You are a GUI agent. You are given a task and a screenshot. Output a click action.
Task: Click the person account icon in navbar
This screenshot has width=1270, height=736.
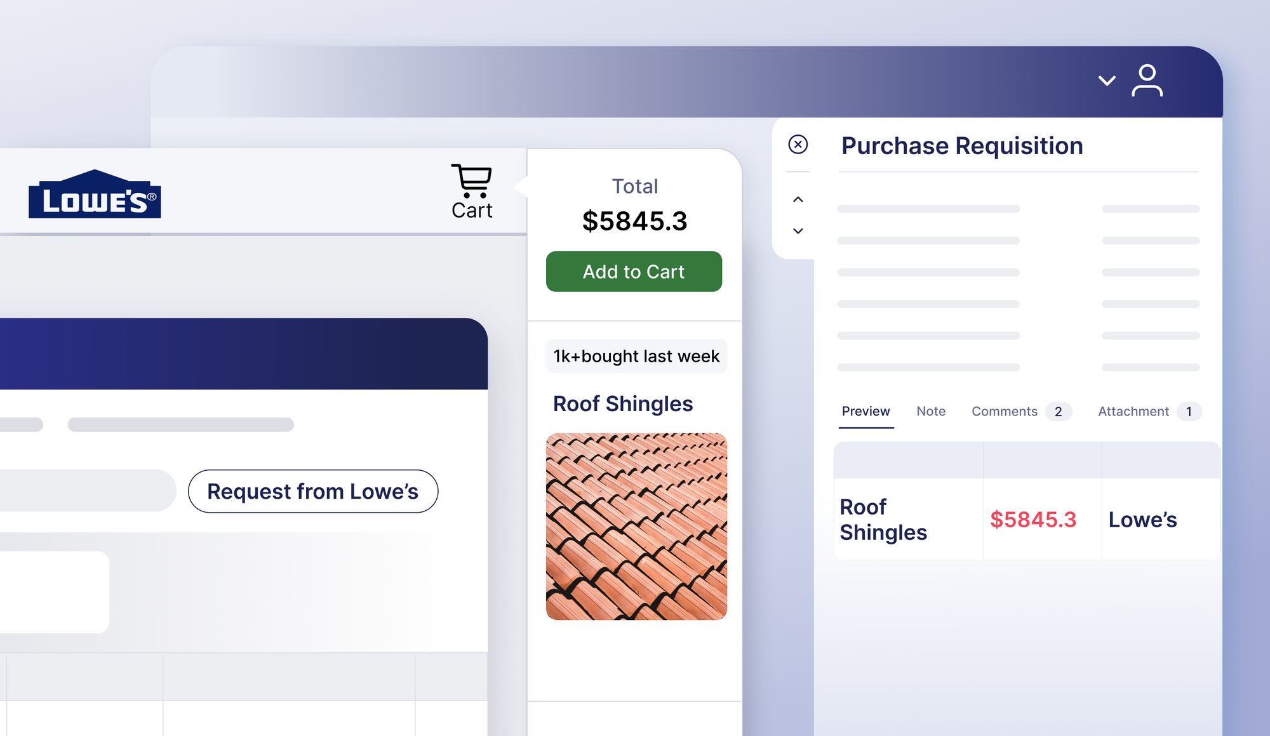coord(1147,81)
